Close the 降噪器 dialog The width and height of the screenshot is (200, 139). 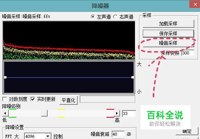click(195, 4)
